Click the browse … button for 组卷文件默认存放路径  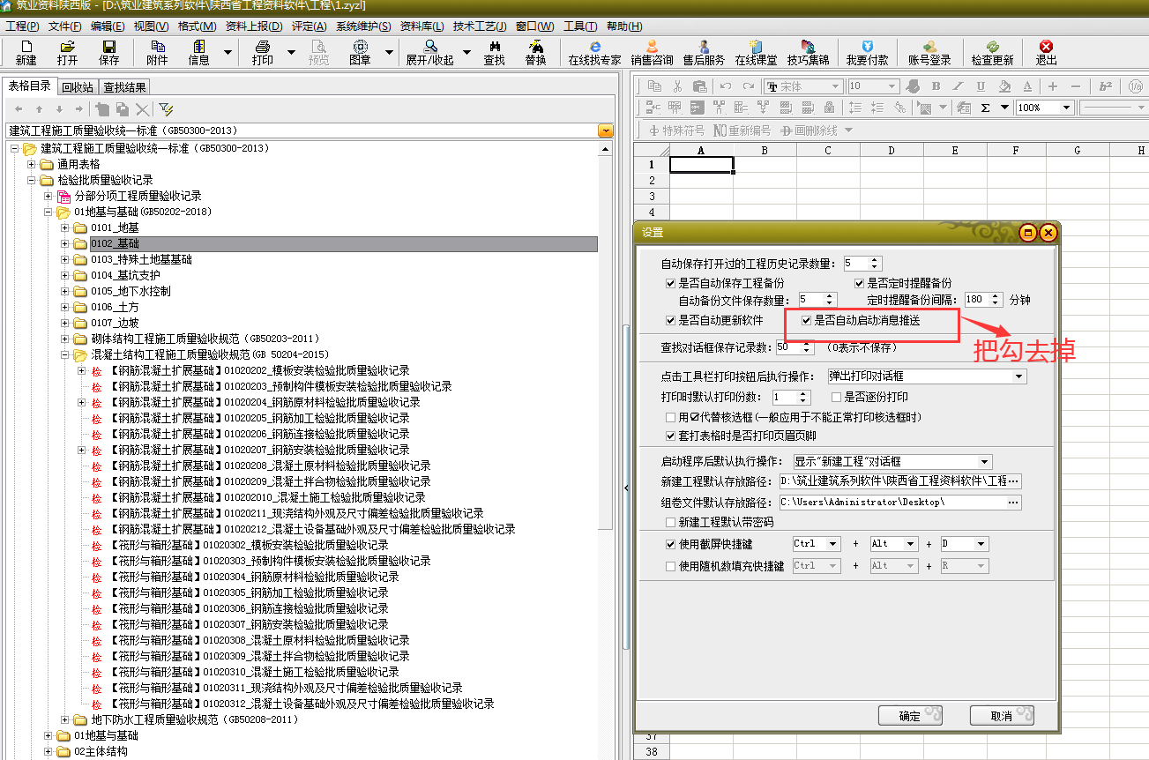[1014, 503]
